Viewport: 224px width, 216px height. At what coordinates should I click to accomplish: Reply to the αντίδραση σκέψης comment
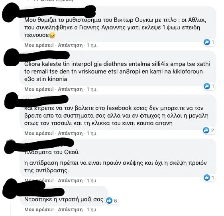(70, 181)
